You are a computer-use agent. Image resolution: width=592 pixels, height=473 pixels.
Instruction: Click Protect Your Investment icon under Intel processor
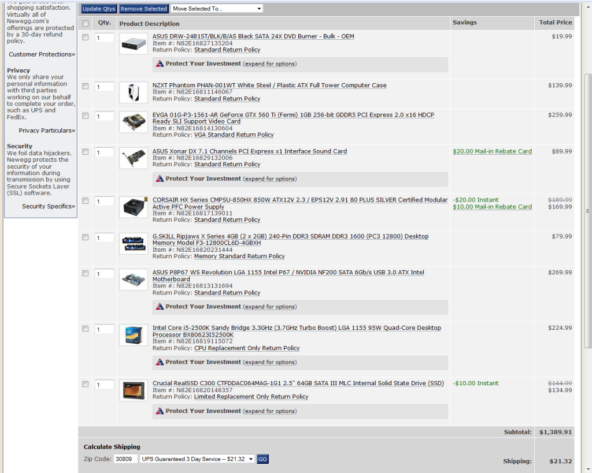tap(160, 362)
